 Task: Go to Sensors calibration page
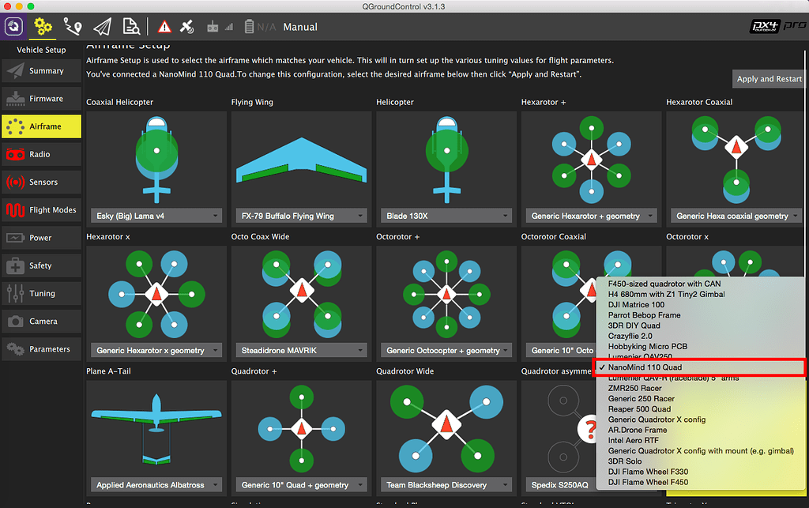pyautogui.click(x=41, y=182)
